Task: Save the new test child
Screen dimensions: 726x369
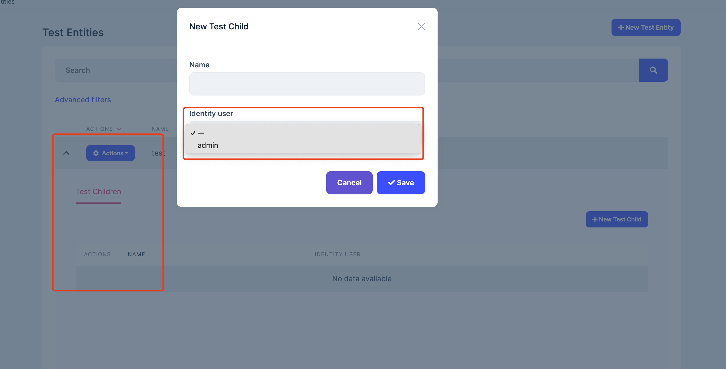Action: coord(401,182)
